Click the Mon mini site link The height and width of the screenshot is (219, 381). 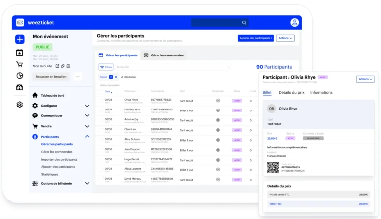click(42, 66)
